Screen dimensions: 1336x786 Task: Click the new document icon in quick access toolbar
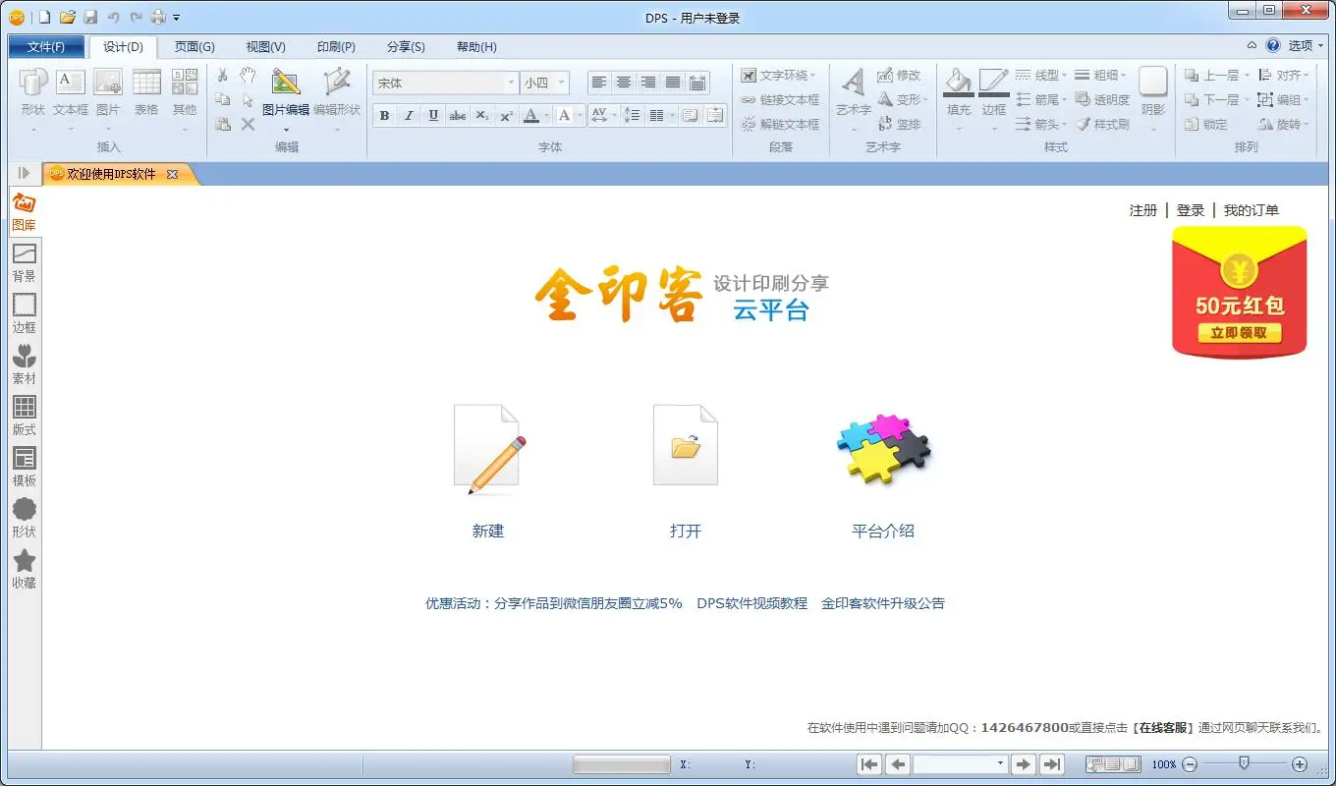tap(45, 18)
